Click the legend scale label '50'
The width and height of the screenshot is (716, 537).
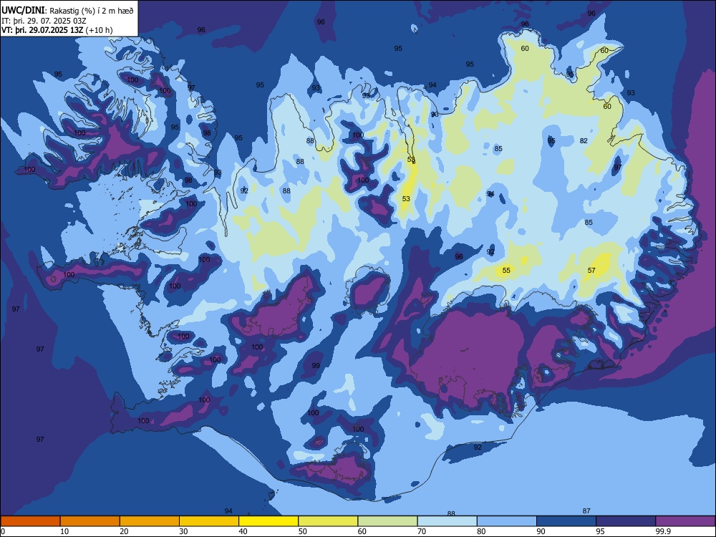(x=302, y=531)
